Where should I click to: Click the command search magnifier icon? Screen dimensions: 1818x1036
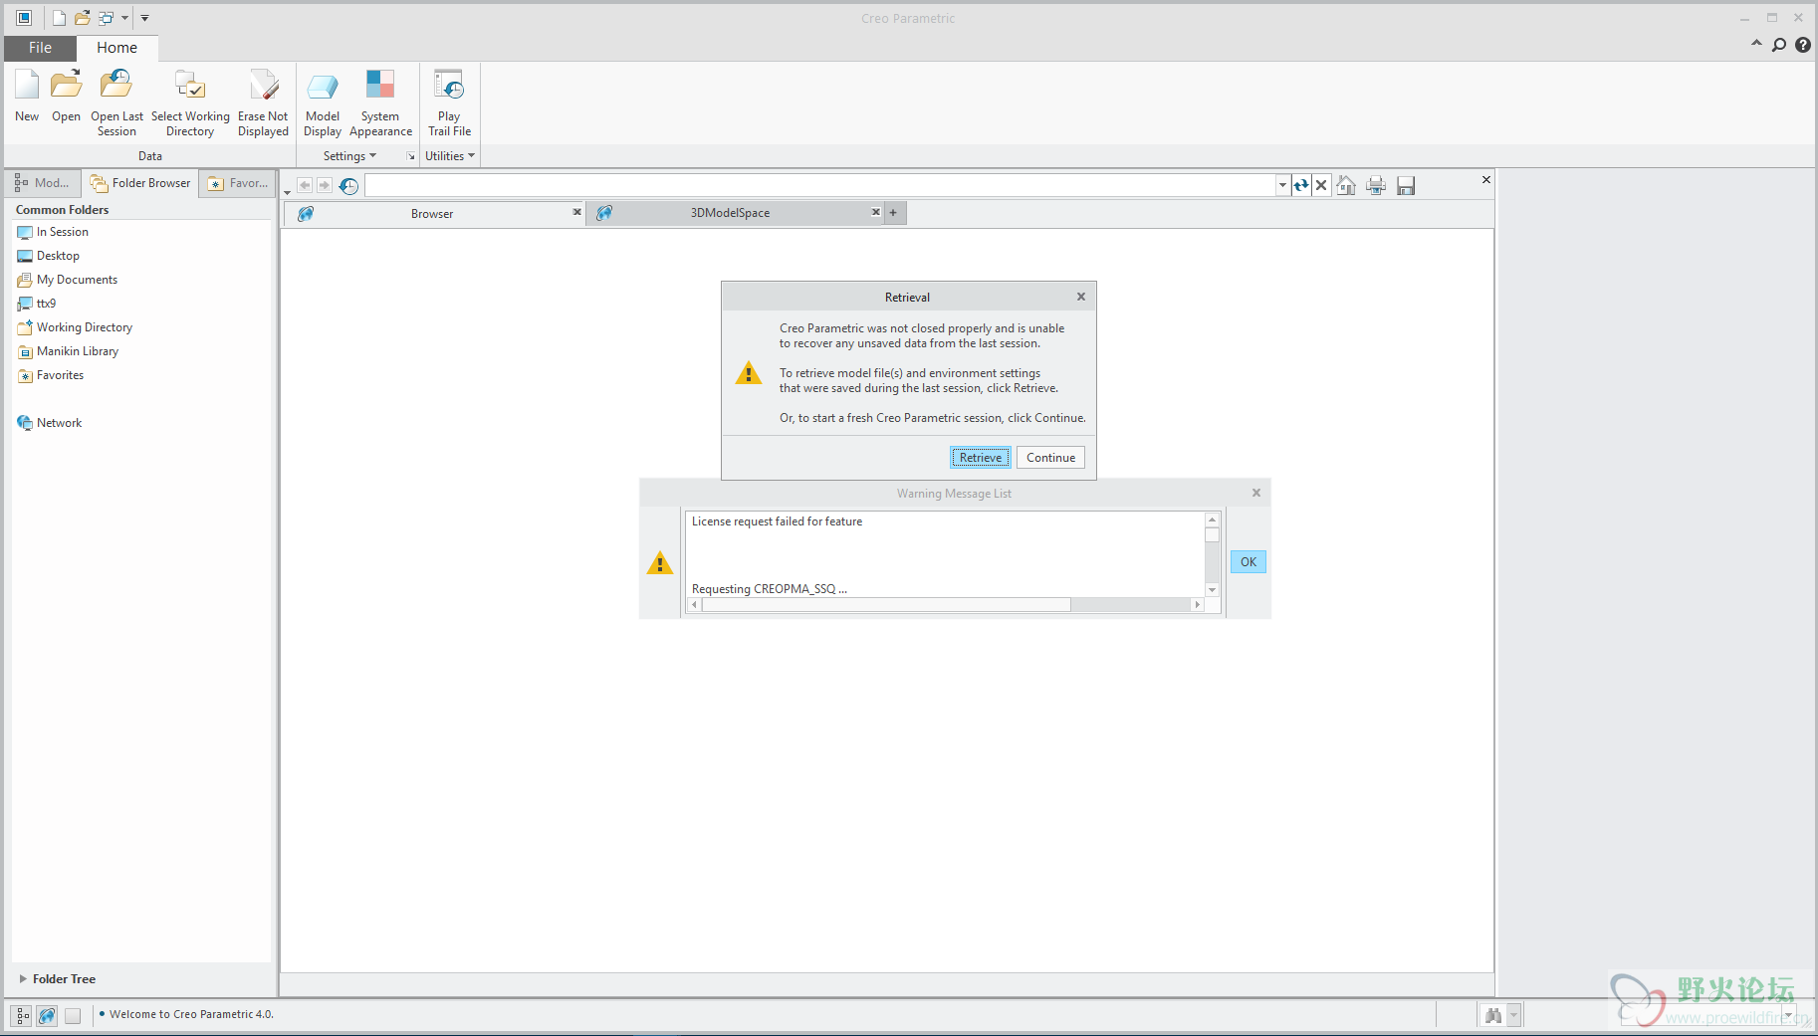[1779, 45]
